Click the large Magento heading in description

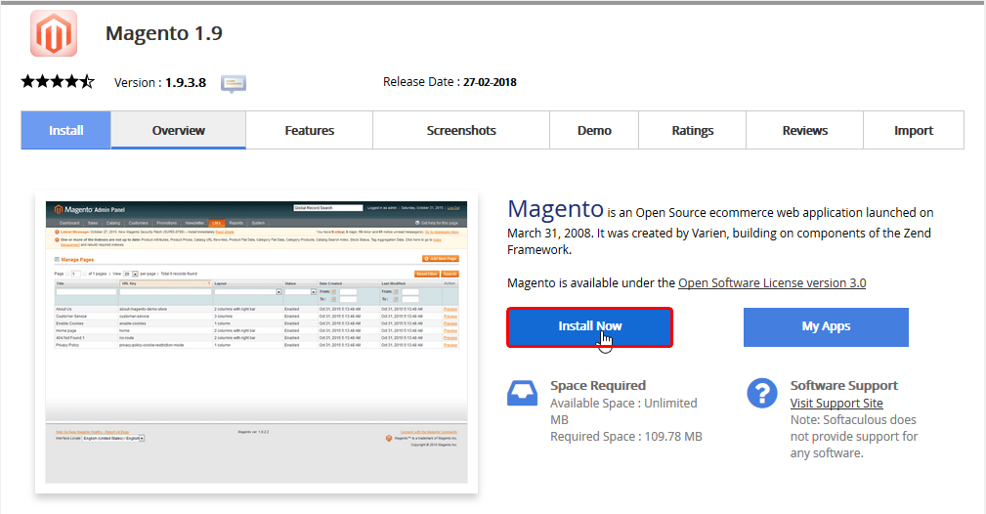click(555, 209)
